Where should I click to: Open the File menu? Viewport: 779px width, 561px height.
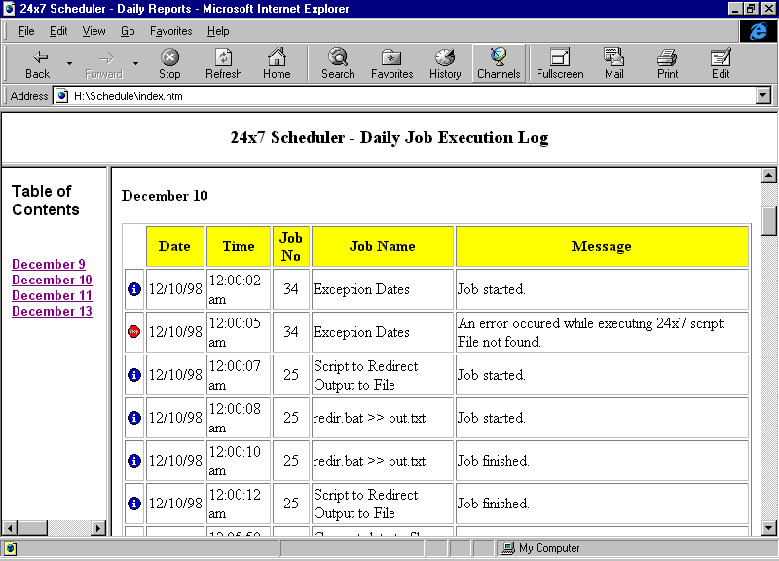(x=26, y=31)
